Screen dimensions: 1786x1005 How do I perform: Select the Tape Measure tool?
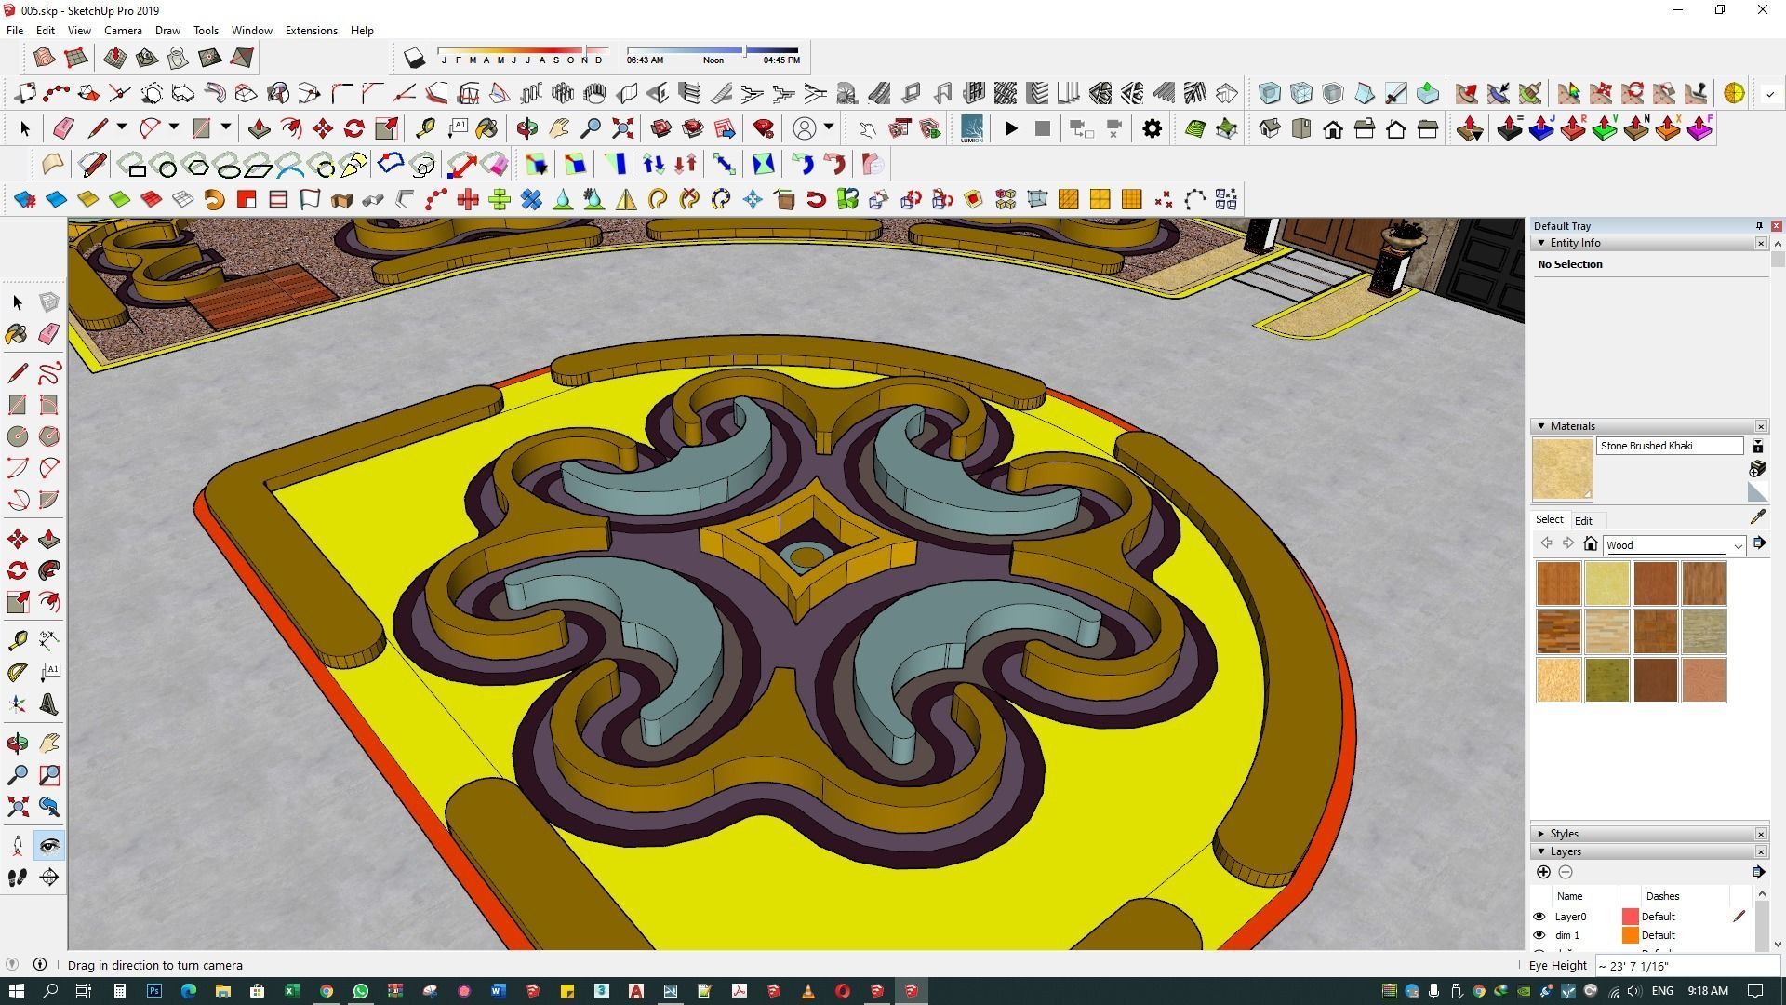click(x=17, y=640)
